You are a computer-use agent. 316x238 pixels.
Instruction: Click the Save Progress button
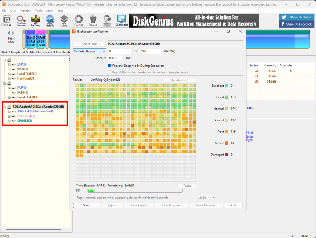(x=171, y=205)
